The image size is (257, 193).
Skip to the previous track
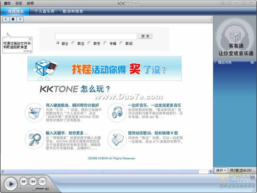24,181
